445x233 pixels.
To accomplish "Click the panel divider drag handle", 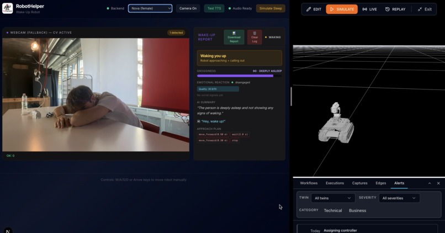I will click(x=291, y=97).
